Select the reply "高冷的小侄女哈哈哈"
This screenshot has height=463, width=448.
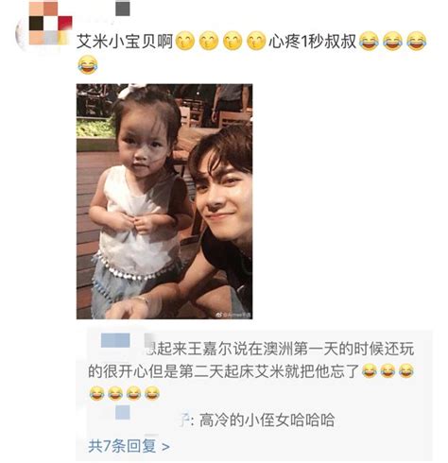(267, 420)
